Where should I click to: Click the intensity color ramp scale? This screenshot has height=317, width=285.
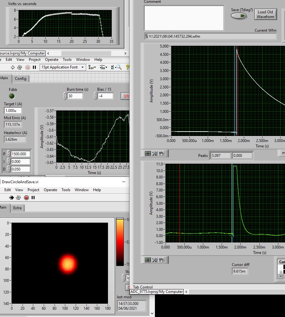(x=120, y=242)
